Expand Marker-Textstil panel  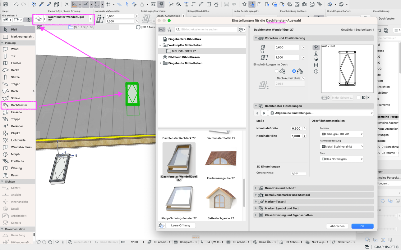coord(256,202)
